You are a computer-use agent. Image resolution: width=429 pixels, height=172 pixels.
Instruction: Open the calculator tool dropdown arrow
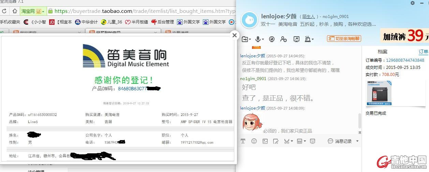305,141
